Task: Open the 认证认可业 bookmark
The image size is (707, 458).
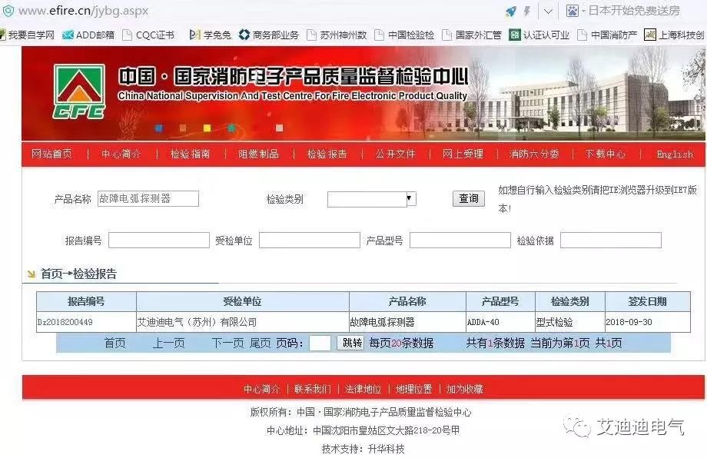Action: point(539,35)
